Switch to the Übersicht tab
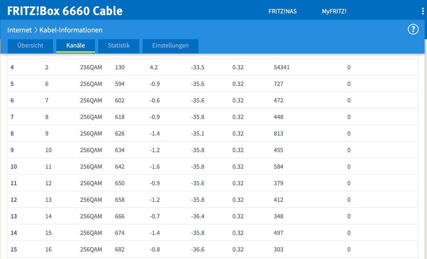Image resolution: width=427 pixels, height=259 pixels. pos(30,45)
